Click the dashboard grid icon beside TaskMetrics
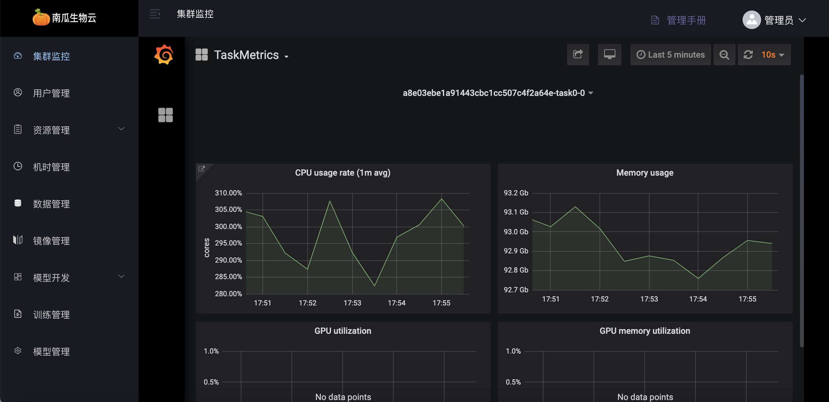The height and width of the screenshot is (402, 829). pyautogui.click(x=201, y=55)
